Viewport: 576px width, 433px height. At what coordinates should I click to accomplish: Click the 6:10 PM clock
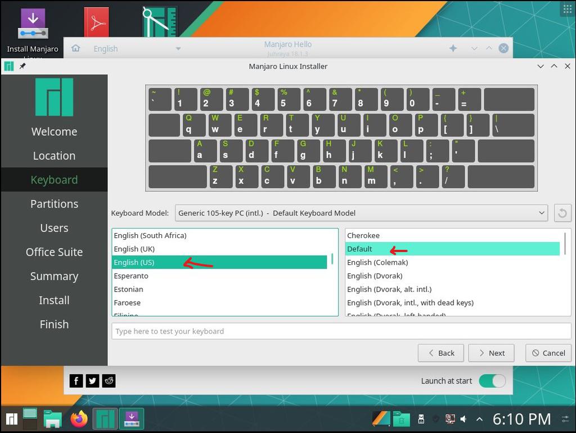pyautogui.click(x=521, y=419)
